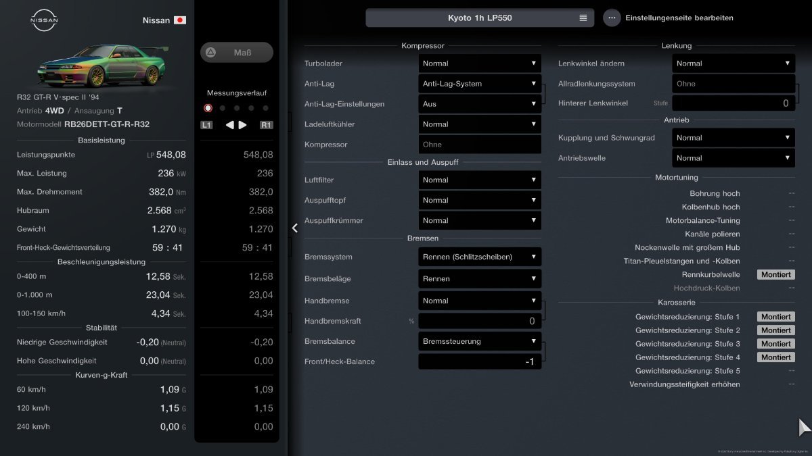Click the Max. Drehmoment row label
Image resolution: width=812 pixels, height=456 pixels.
tap(49, 192)
